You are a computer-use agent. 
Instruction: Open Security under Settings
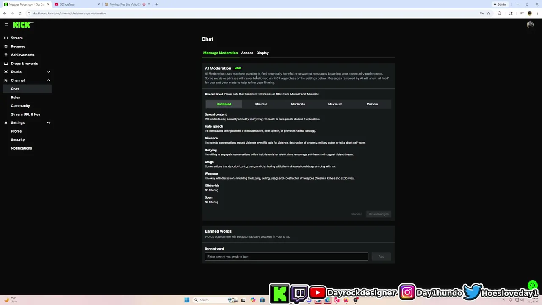point(18,140)
